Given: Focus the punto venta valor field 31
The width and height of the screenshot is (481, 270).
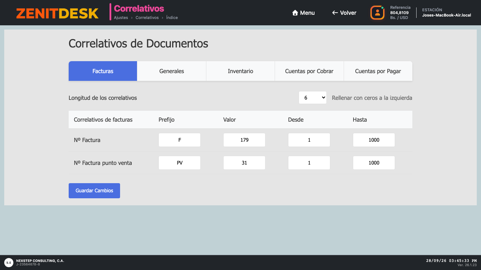Looking at the screenshot, I should (244, 163).
